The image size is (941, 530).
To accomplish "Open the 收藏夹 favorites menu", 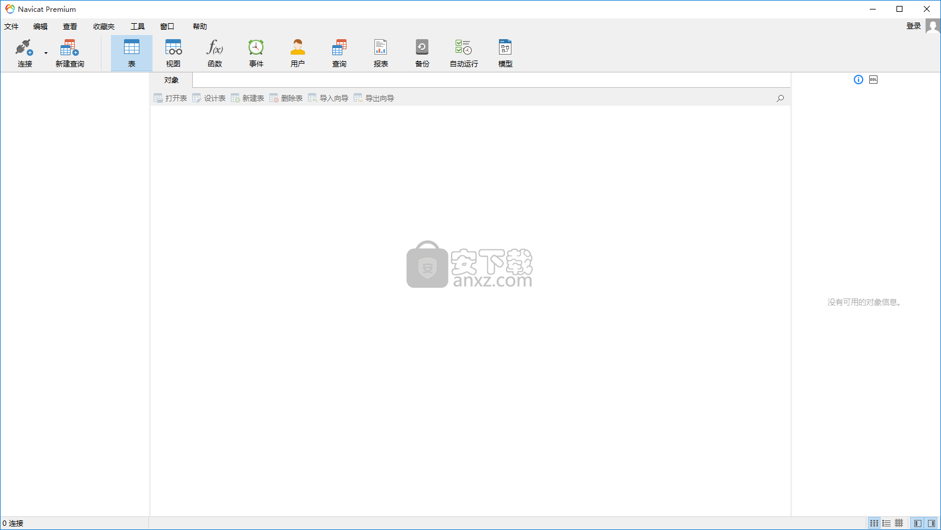I will pos(104,27).
